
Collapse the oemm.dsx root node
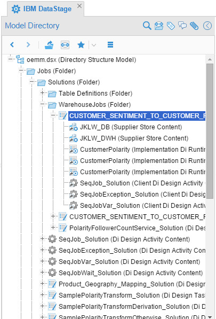pyautogui.click(x=10, y=59)
